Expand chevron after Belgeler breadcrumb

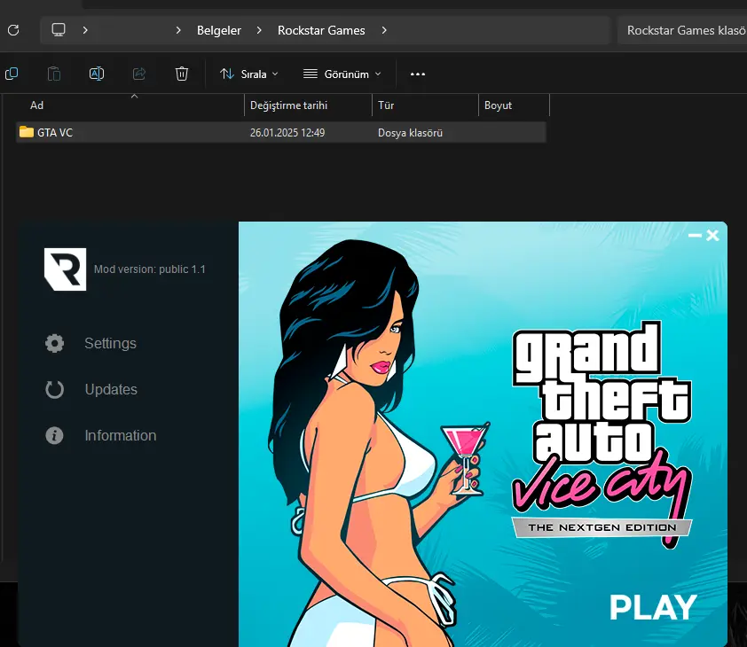coord(259,30)
